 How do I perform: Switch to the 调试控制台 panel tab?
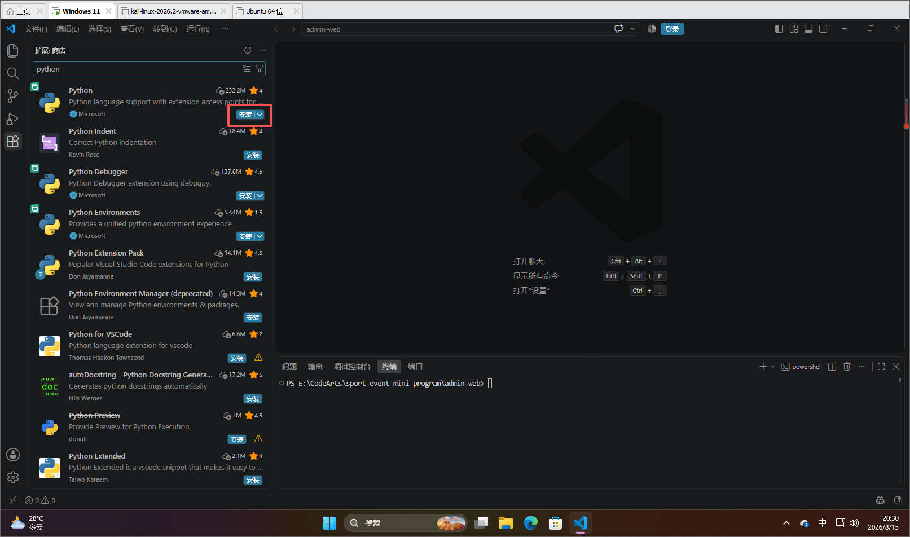(x=352, y=367)
